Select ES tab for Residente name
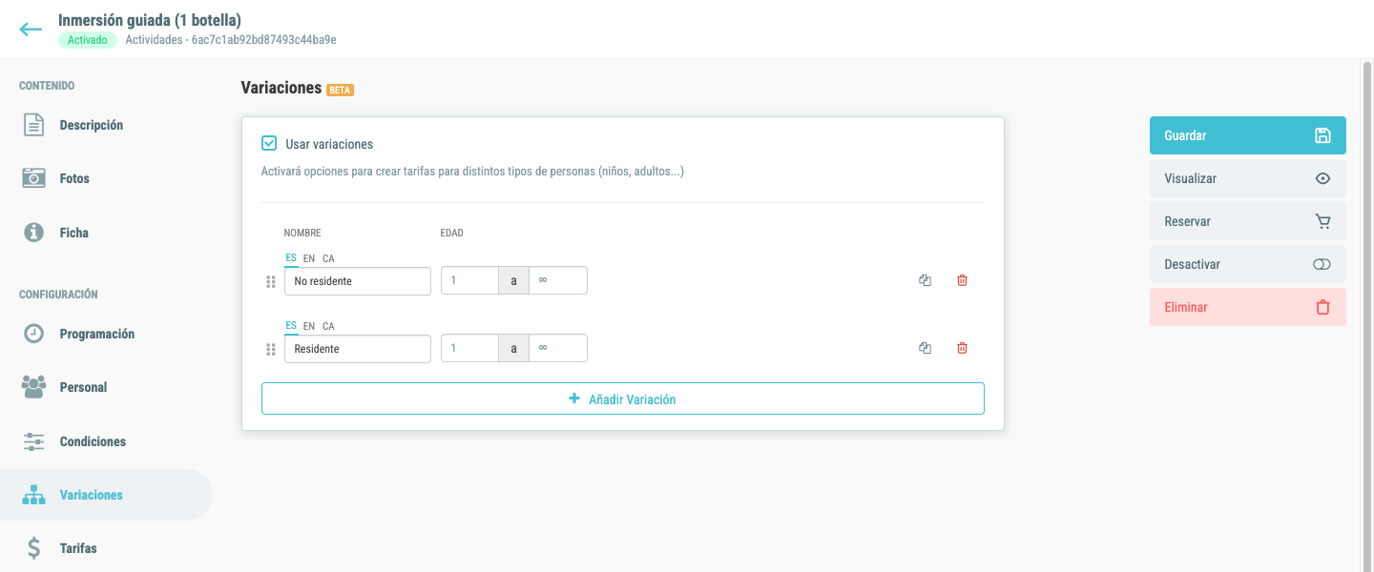 pyautogui.click(x=291, y=326)
